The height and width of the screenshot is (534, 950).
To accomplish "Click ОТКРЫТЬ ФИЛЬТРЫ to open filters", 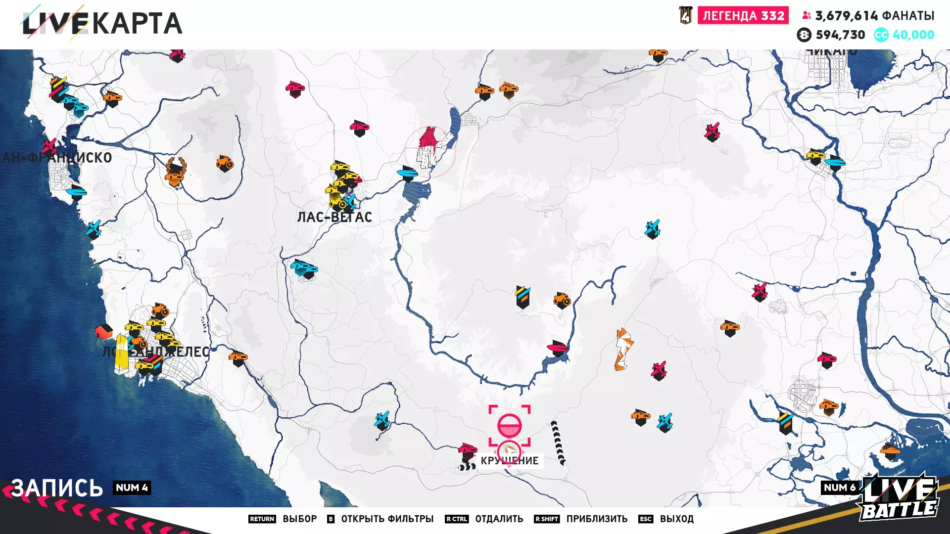I will click(387, 519).
